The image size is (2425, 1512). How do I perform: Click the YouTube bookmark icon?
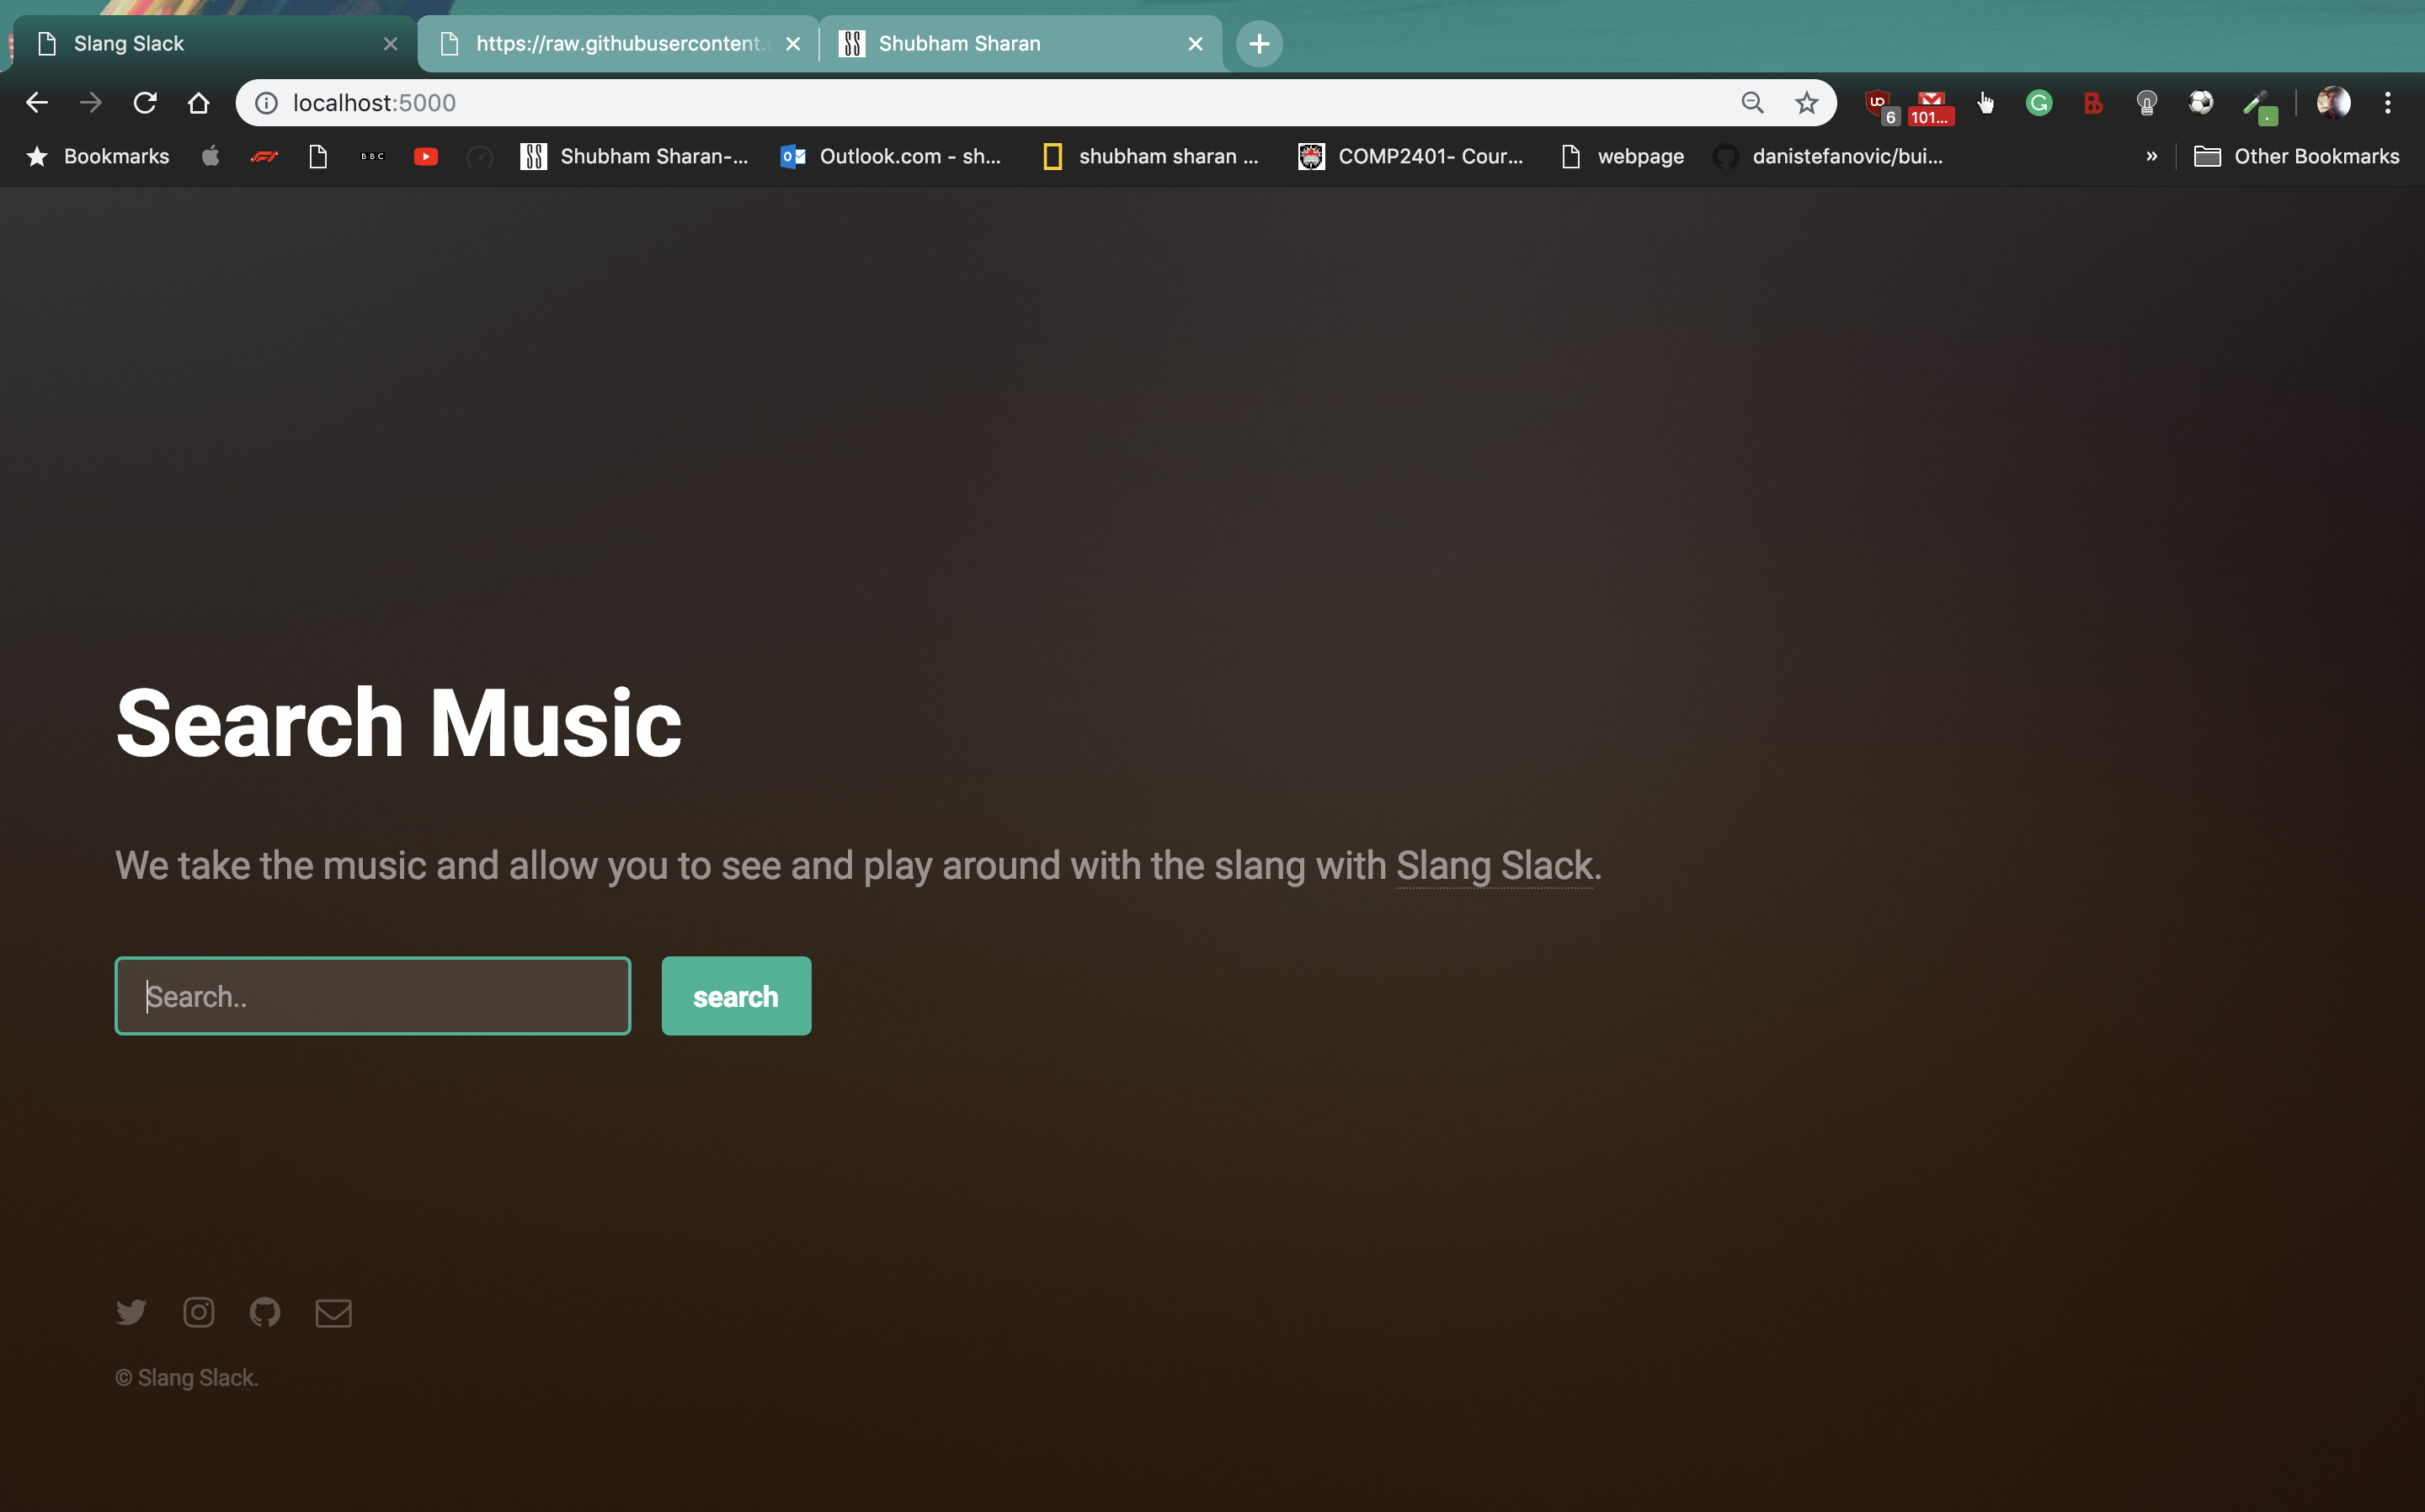[426, 156]
